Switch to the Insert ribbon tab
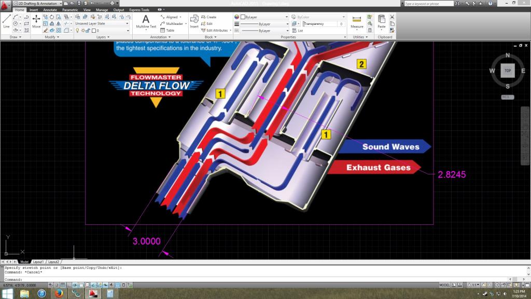 [34, 10]
